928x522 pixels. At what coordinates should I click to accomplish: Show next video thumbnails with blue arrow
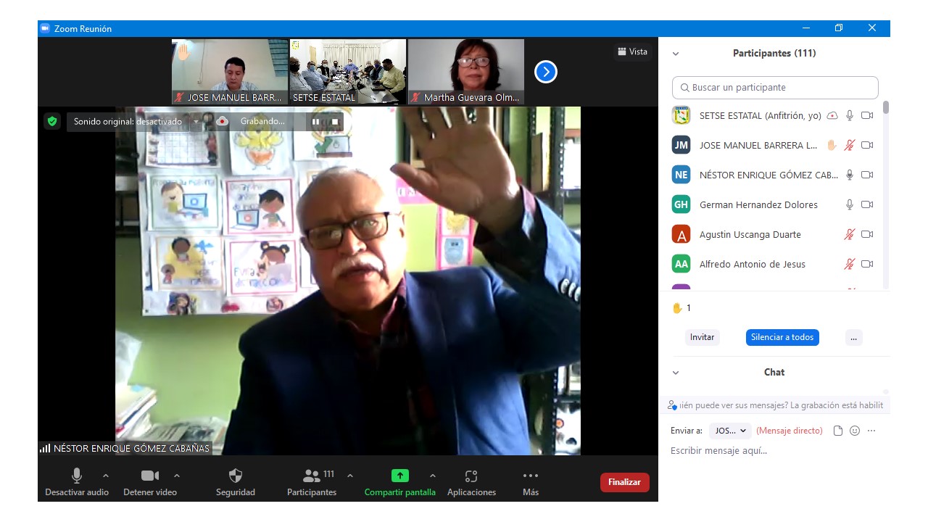[545, 71]
